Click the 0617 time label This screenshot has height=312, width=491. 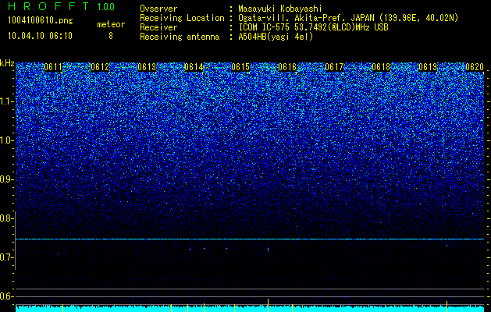(334, 67)
